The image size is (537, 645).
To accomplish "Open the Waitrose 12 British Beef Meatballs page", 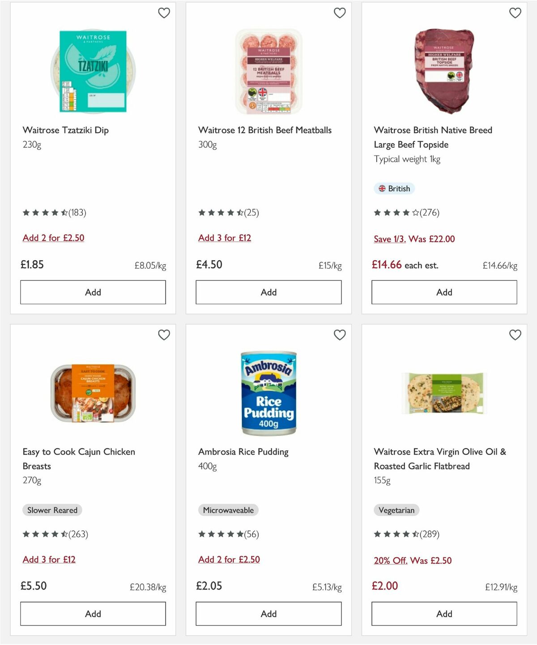I will coord(265,130).
